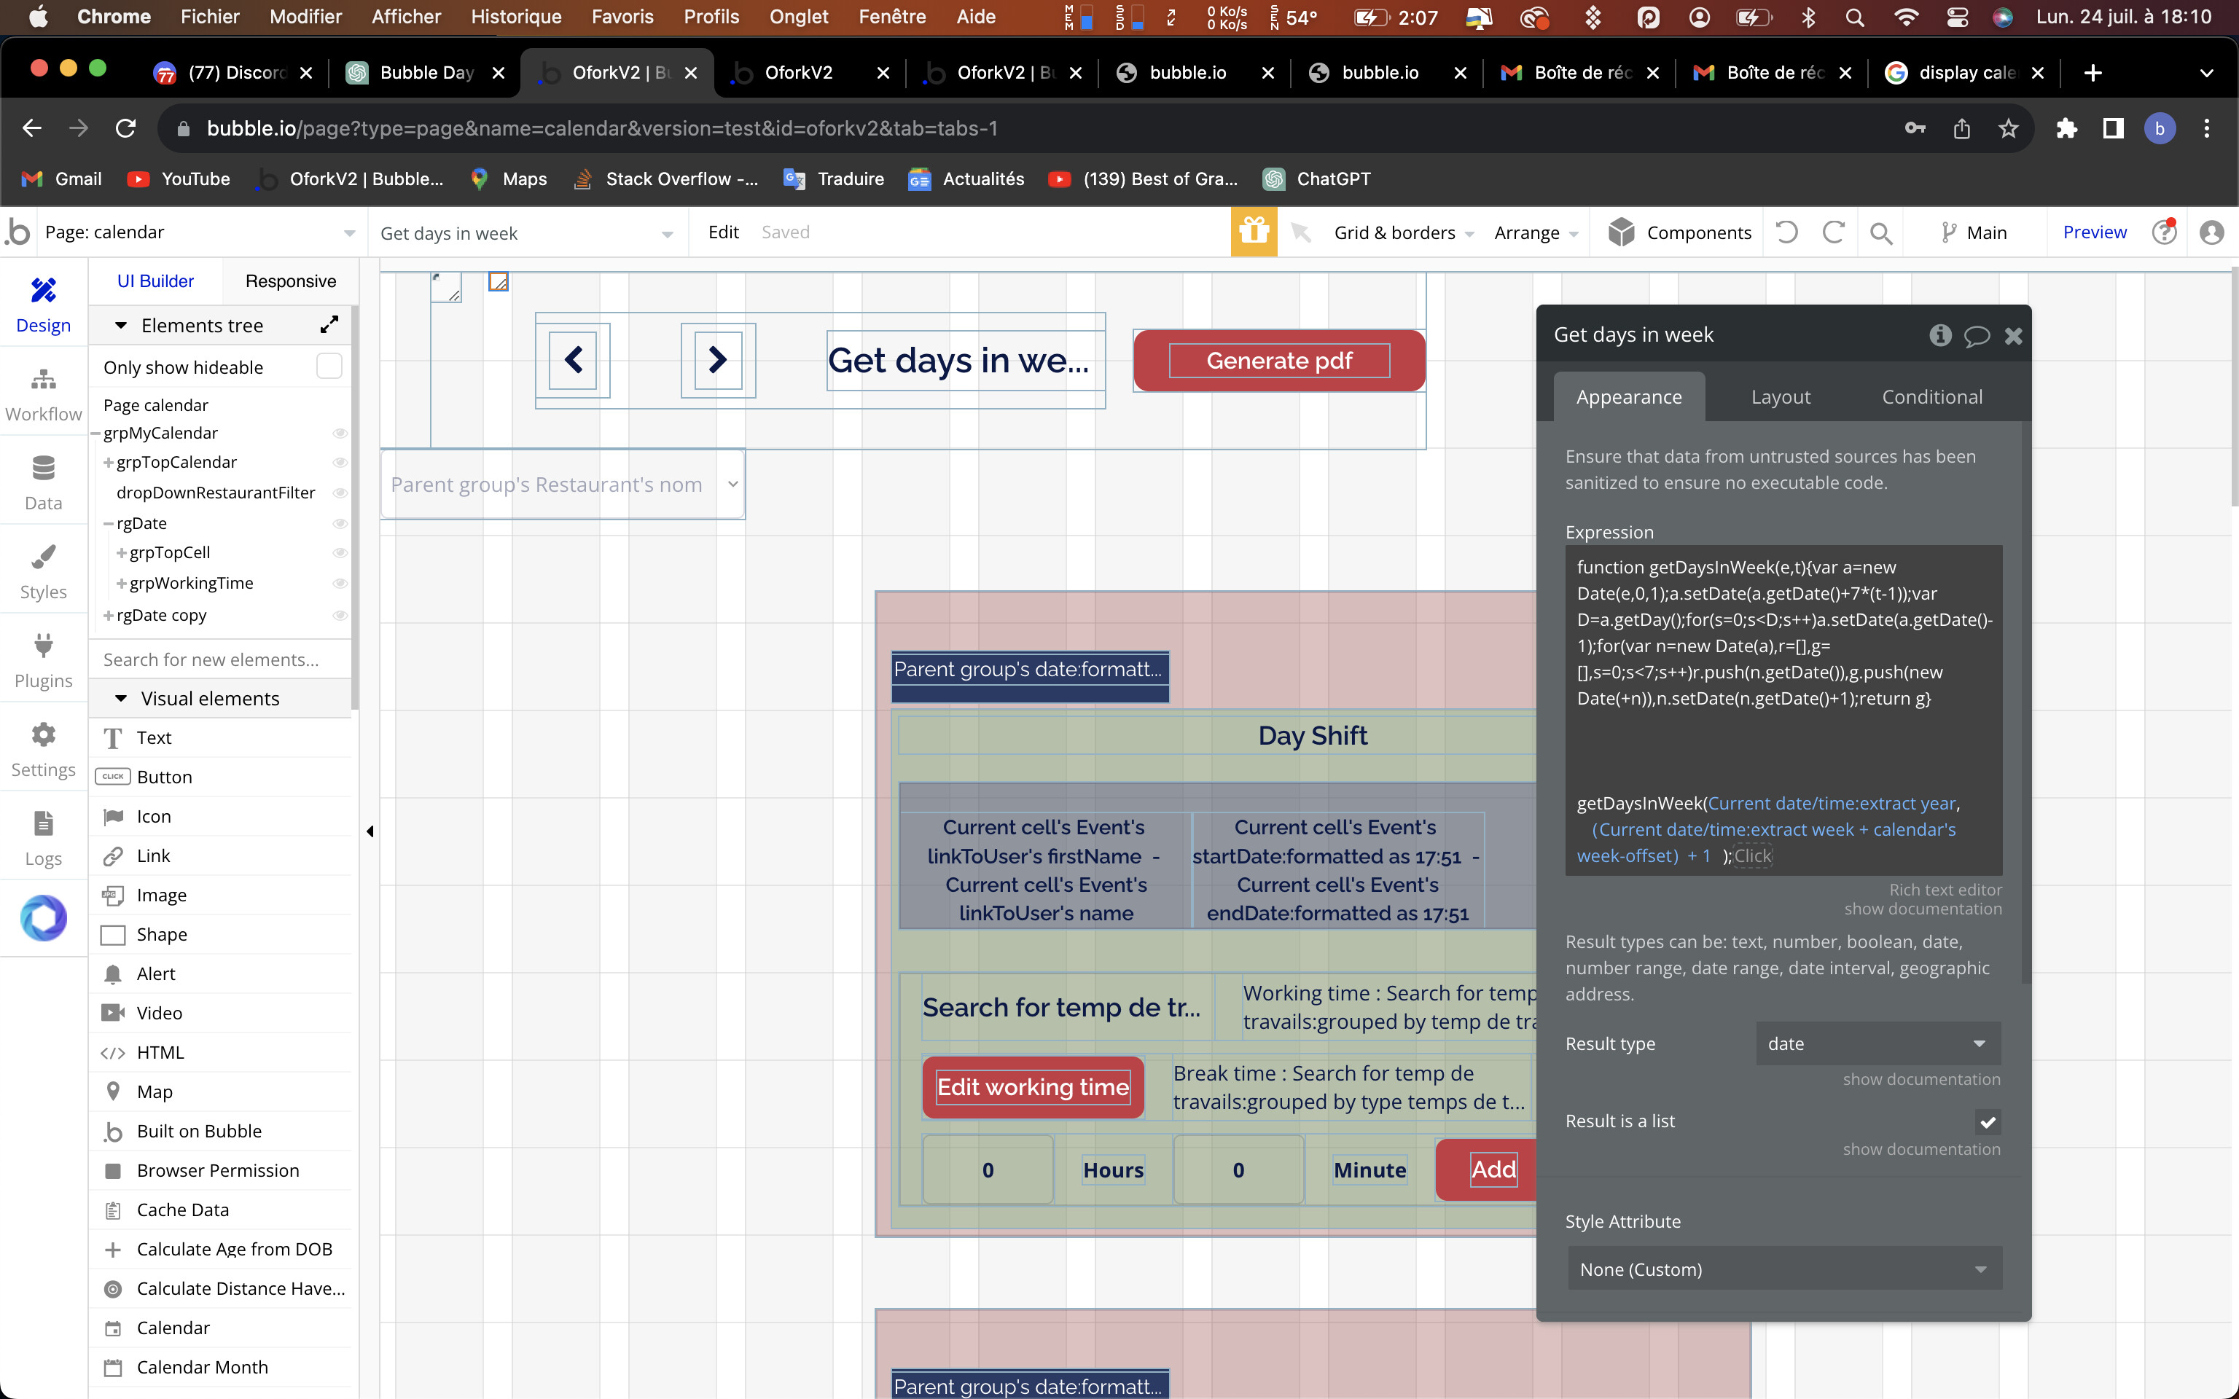
Task: Click the gift icon in top toolbar
Action: pyautogui.click(x=1254, y=231)
